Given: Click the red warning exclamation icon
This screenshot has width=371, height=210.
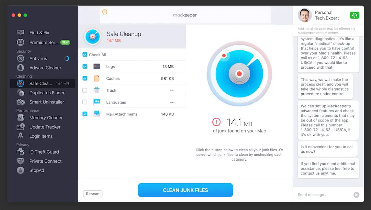Looking at the screenshot, I should click(216, 122).
